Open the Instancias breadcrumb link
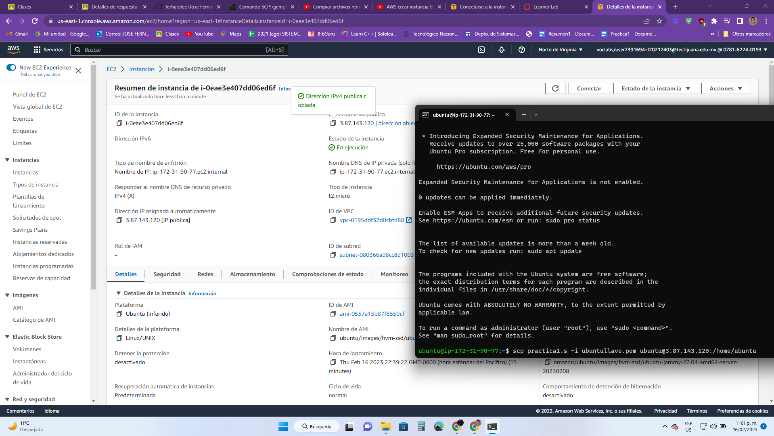The width and height of the screenshot is (774, 436). point(142,69)
